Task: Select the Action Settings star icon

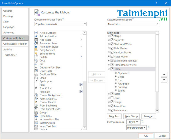Action: click(x=36, y=33)
